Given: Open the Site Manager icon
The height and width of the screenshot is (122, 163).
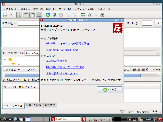Looking at the screenshot, I should tap(5, 15).
